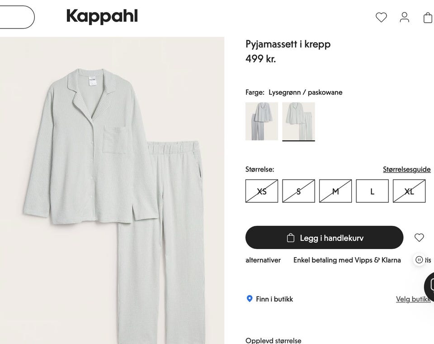Open Velg butikk link

(413, 299)
